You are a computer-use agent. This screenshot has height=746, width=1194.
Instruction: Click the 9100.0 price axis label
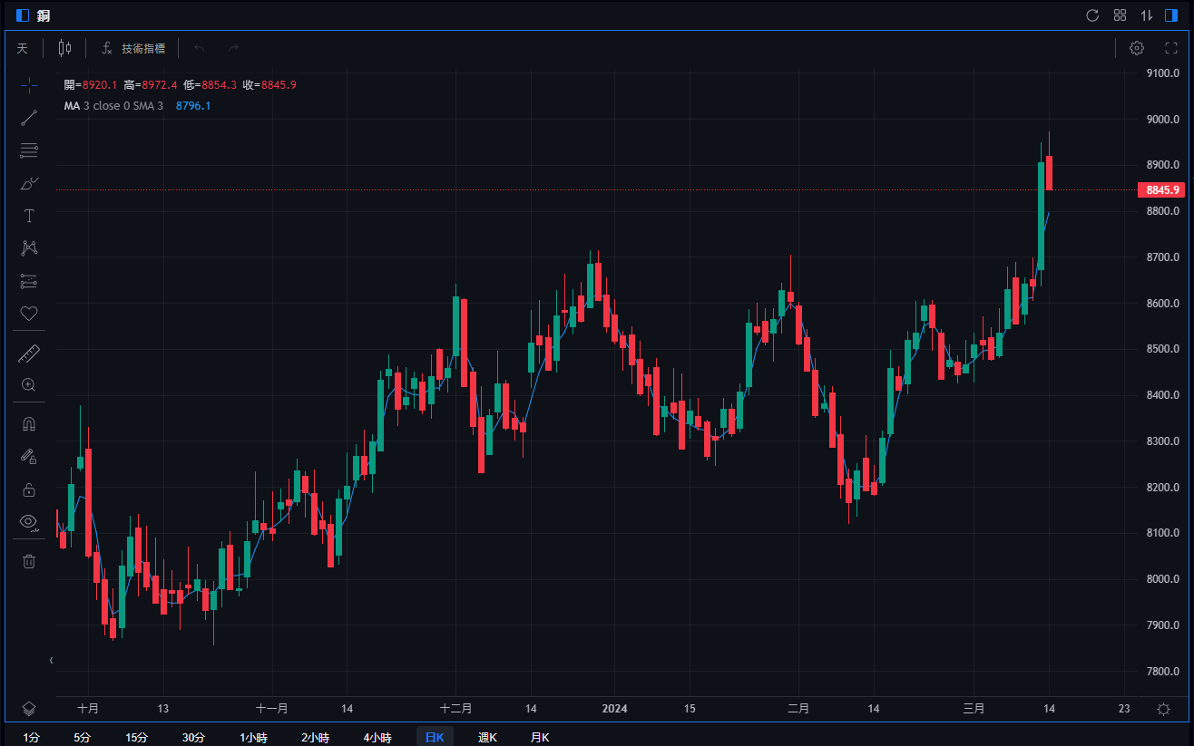tap(1162, 73)
